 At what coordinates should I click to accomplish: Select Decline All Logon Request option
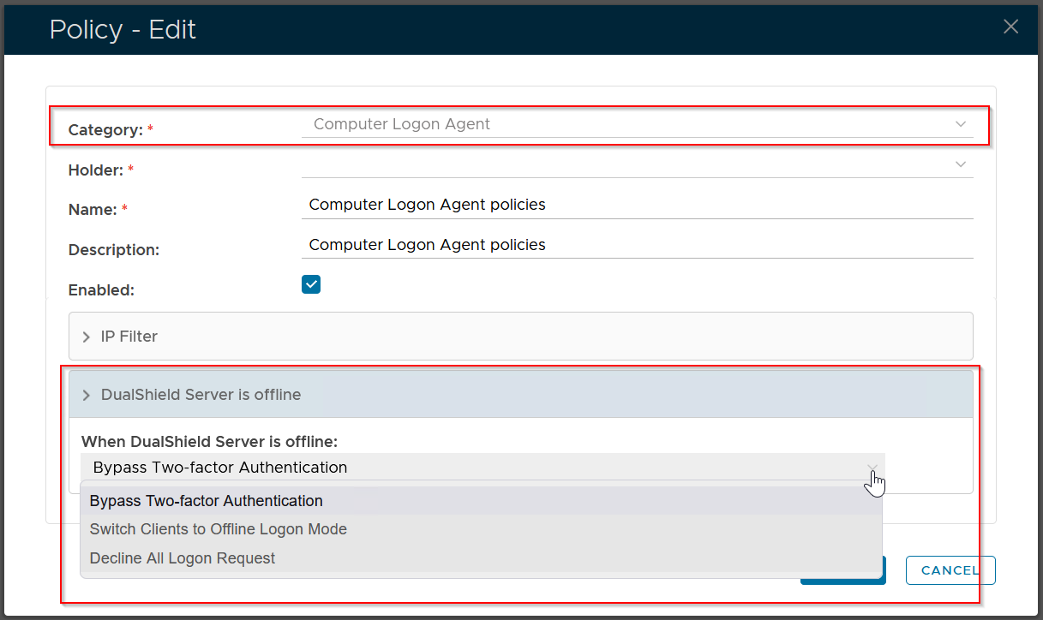click(183, 558)
